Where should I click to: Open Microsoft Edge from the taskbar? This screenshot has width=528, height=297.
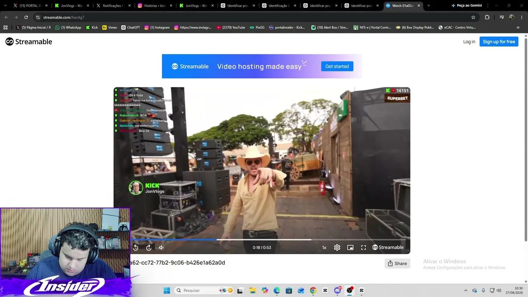click(x=276, y=290)
